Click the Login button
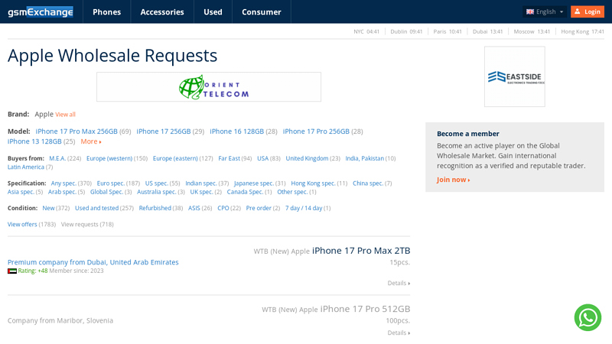The image size is (612, 344). pyautogui.click(x=588, y=11)
